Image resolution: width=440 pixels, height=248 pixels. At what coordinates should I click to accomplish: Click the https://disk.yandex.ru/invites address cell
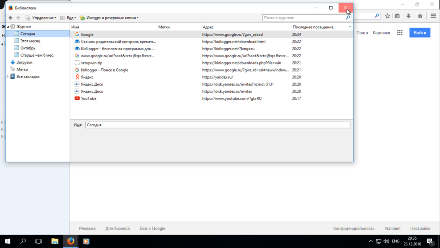227,91
